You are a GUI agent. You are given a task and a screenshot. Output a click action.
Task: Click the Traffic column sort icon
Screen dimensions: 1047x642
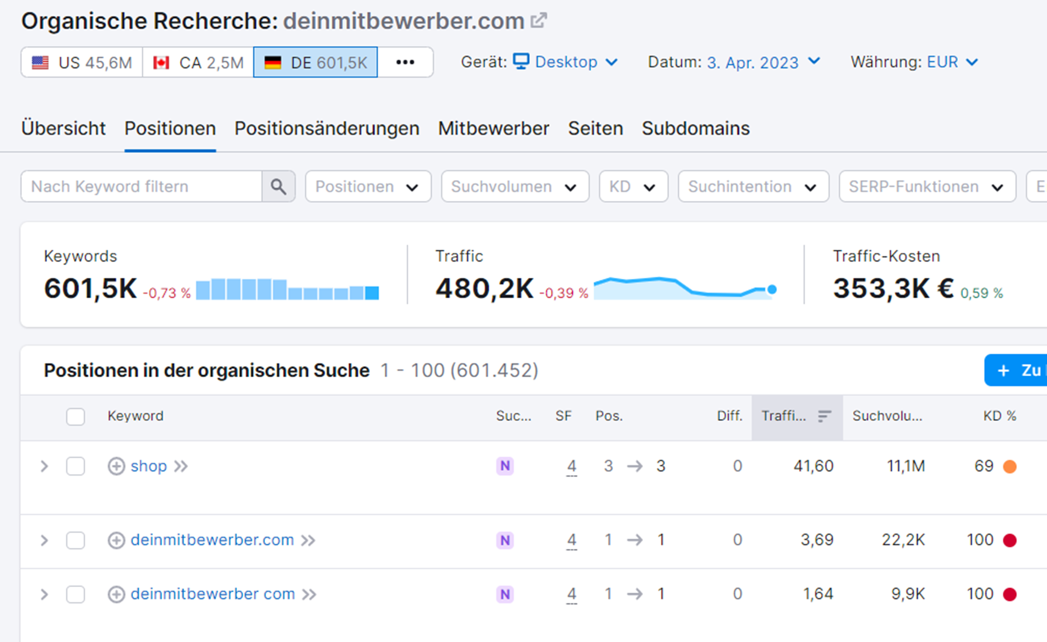tap(824, 416)
